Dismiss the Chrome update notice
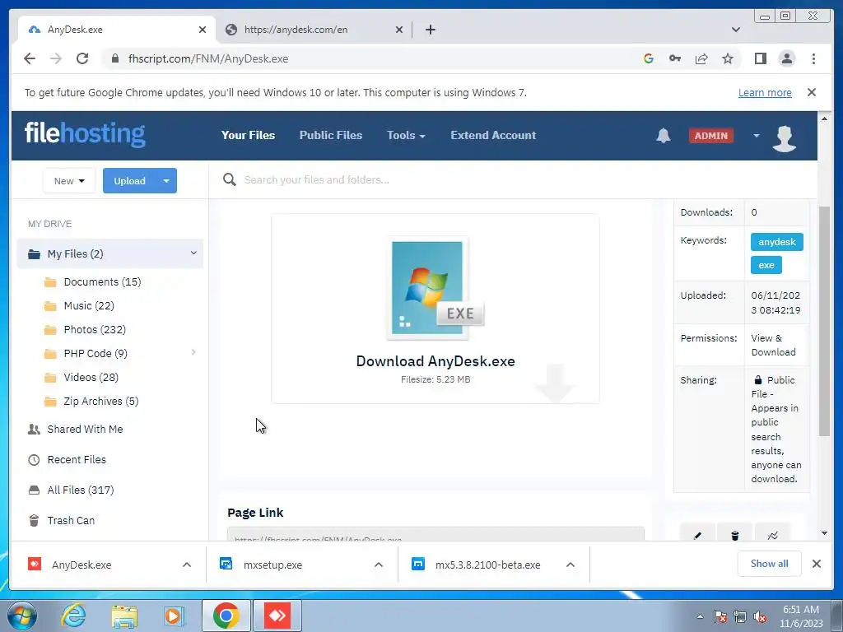The width and height of the screenshot is (843, 632). coord(812,92)
